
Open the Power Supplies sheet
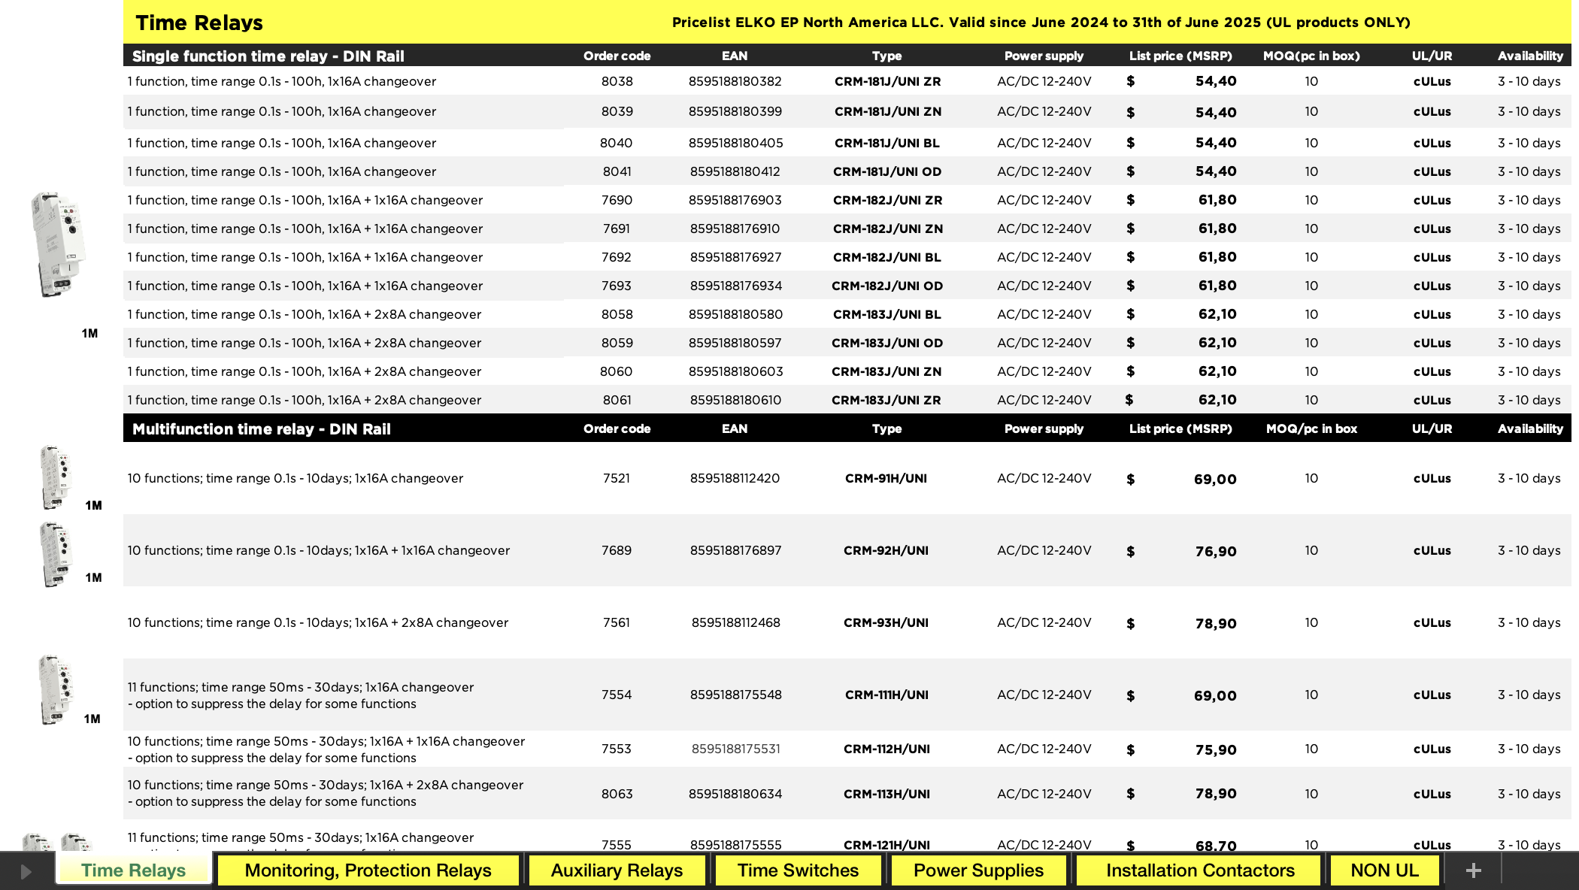tap(978, 870)
